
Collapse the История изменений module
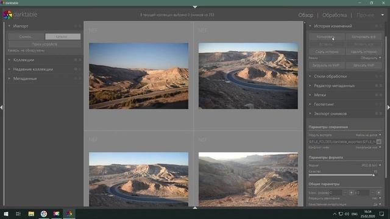coord(310,26)
